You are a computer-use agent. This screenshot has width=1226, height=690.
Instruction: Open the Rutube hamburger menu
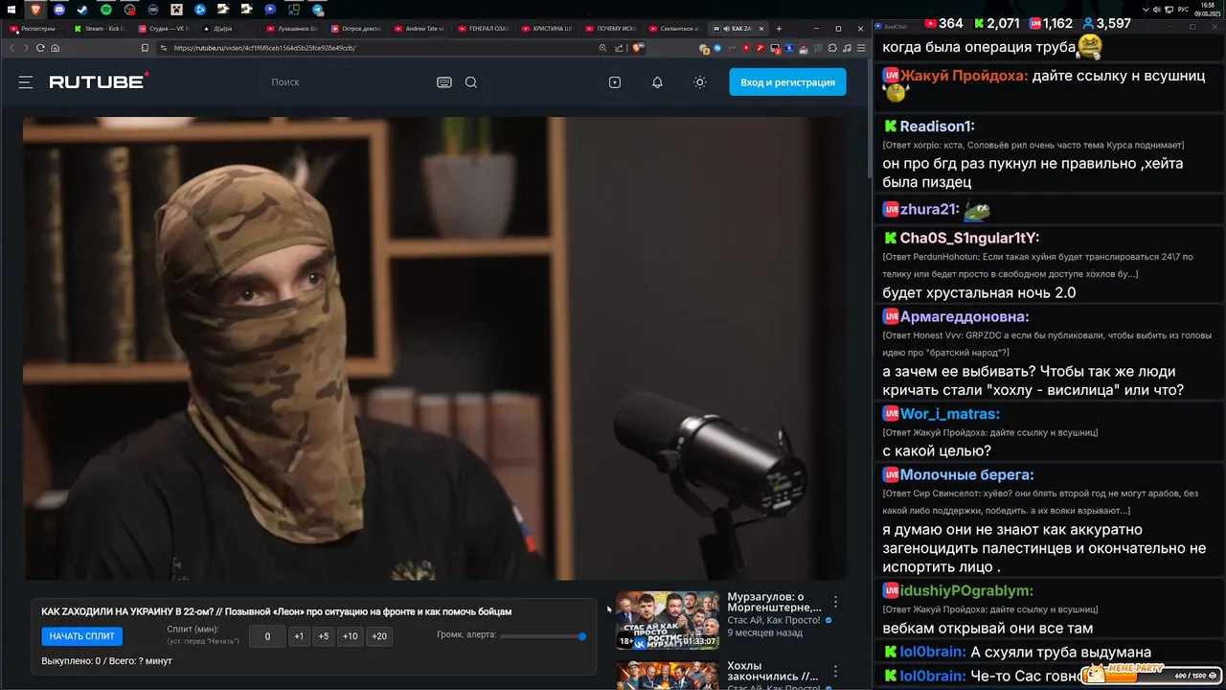pos(26,82)
